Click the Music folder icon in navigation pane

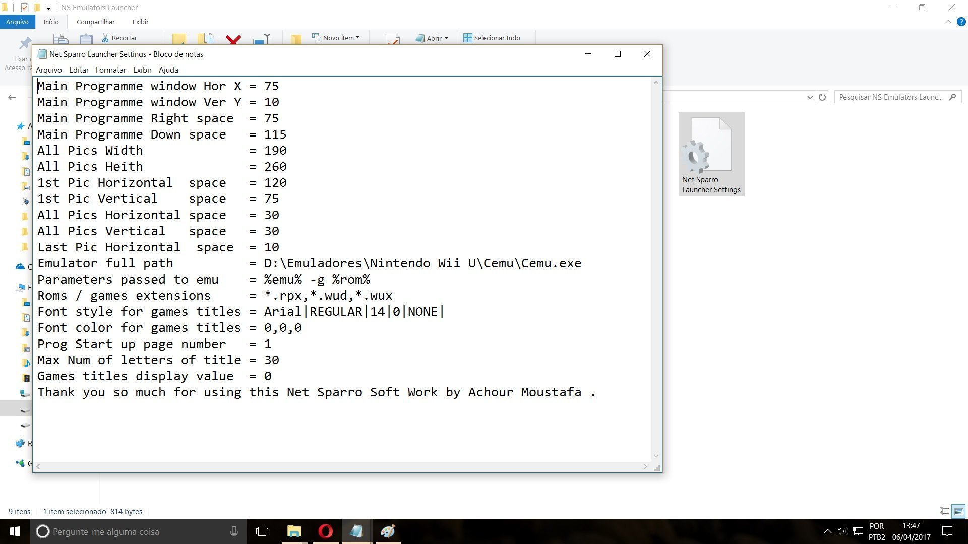pyautogui.click(x=26, y=363)
